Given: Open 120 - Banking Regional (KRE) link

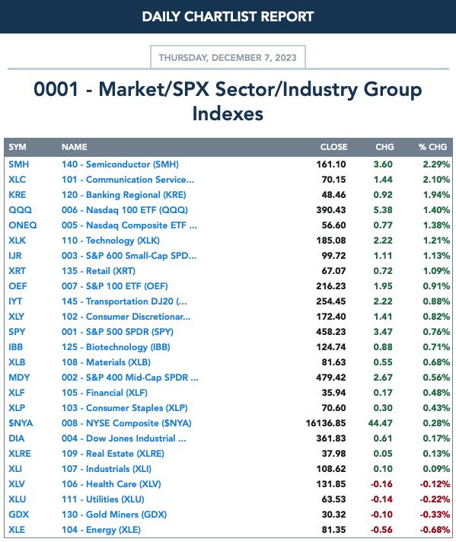Looking at the screenshot, I should (x=124, y=195).
